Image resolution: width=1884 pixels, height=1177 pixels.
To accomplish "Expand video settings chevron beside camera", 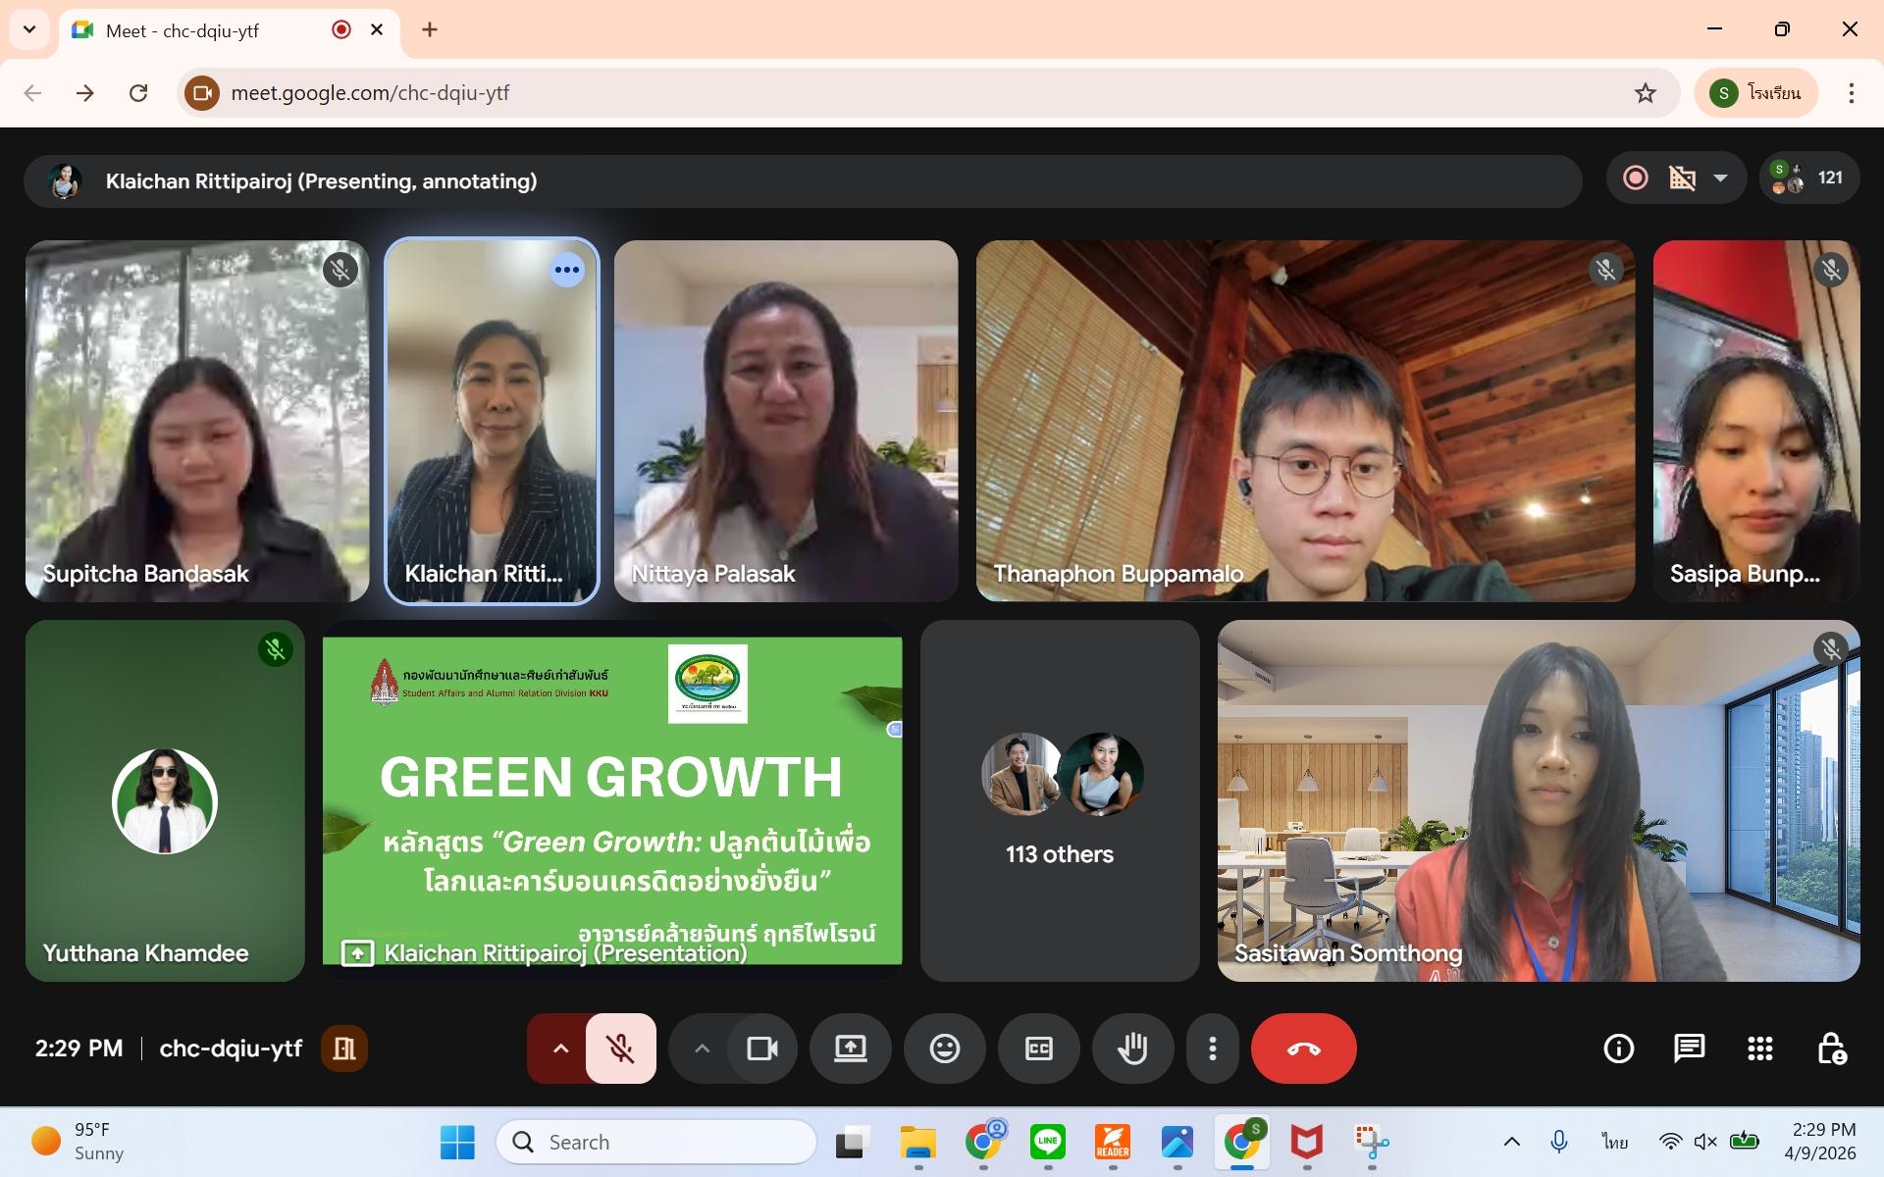I will click(x=702, y=1049).
